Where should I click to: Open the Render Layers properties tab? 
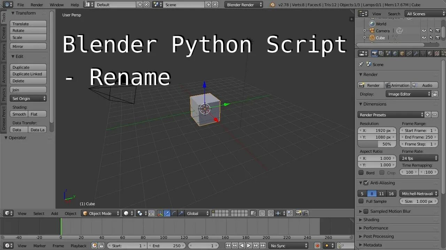tap(382, 53)
